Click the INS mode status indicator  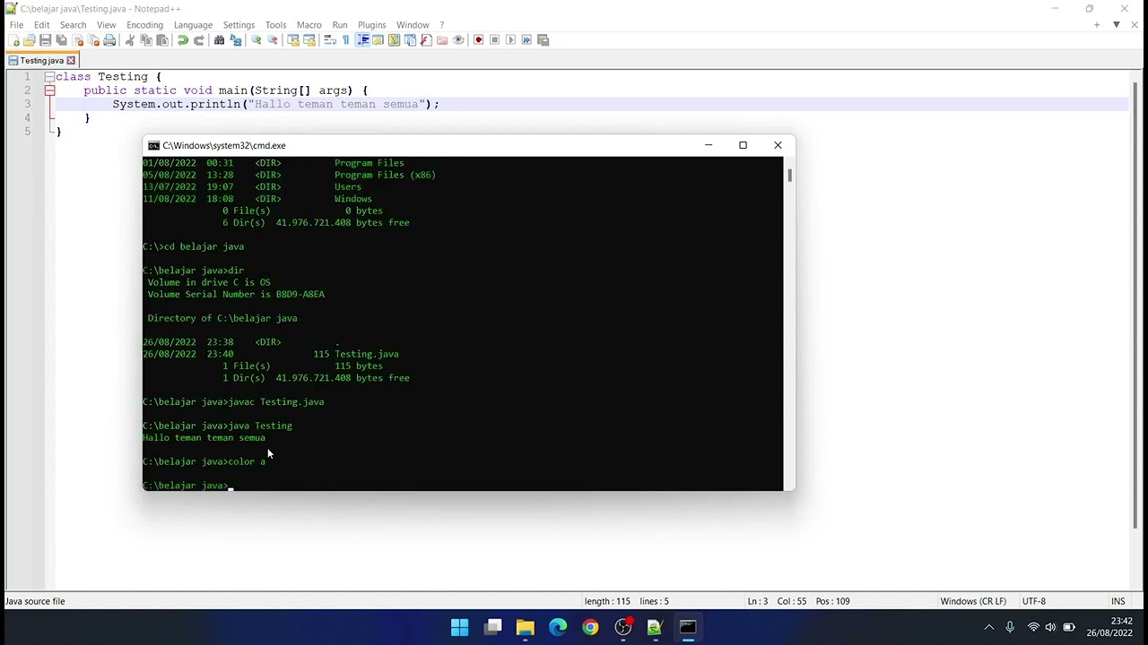pyautogui.click(x=1118, y=601)
